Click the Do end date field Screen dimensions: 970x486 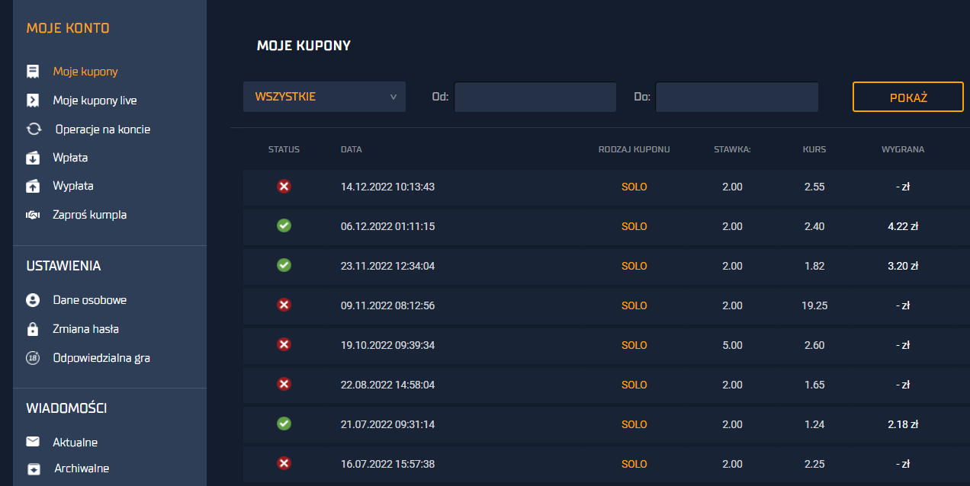pos(737,98)
